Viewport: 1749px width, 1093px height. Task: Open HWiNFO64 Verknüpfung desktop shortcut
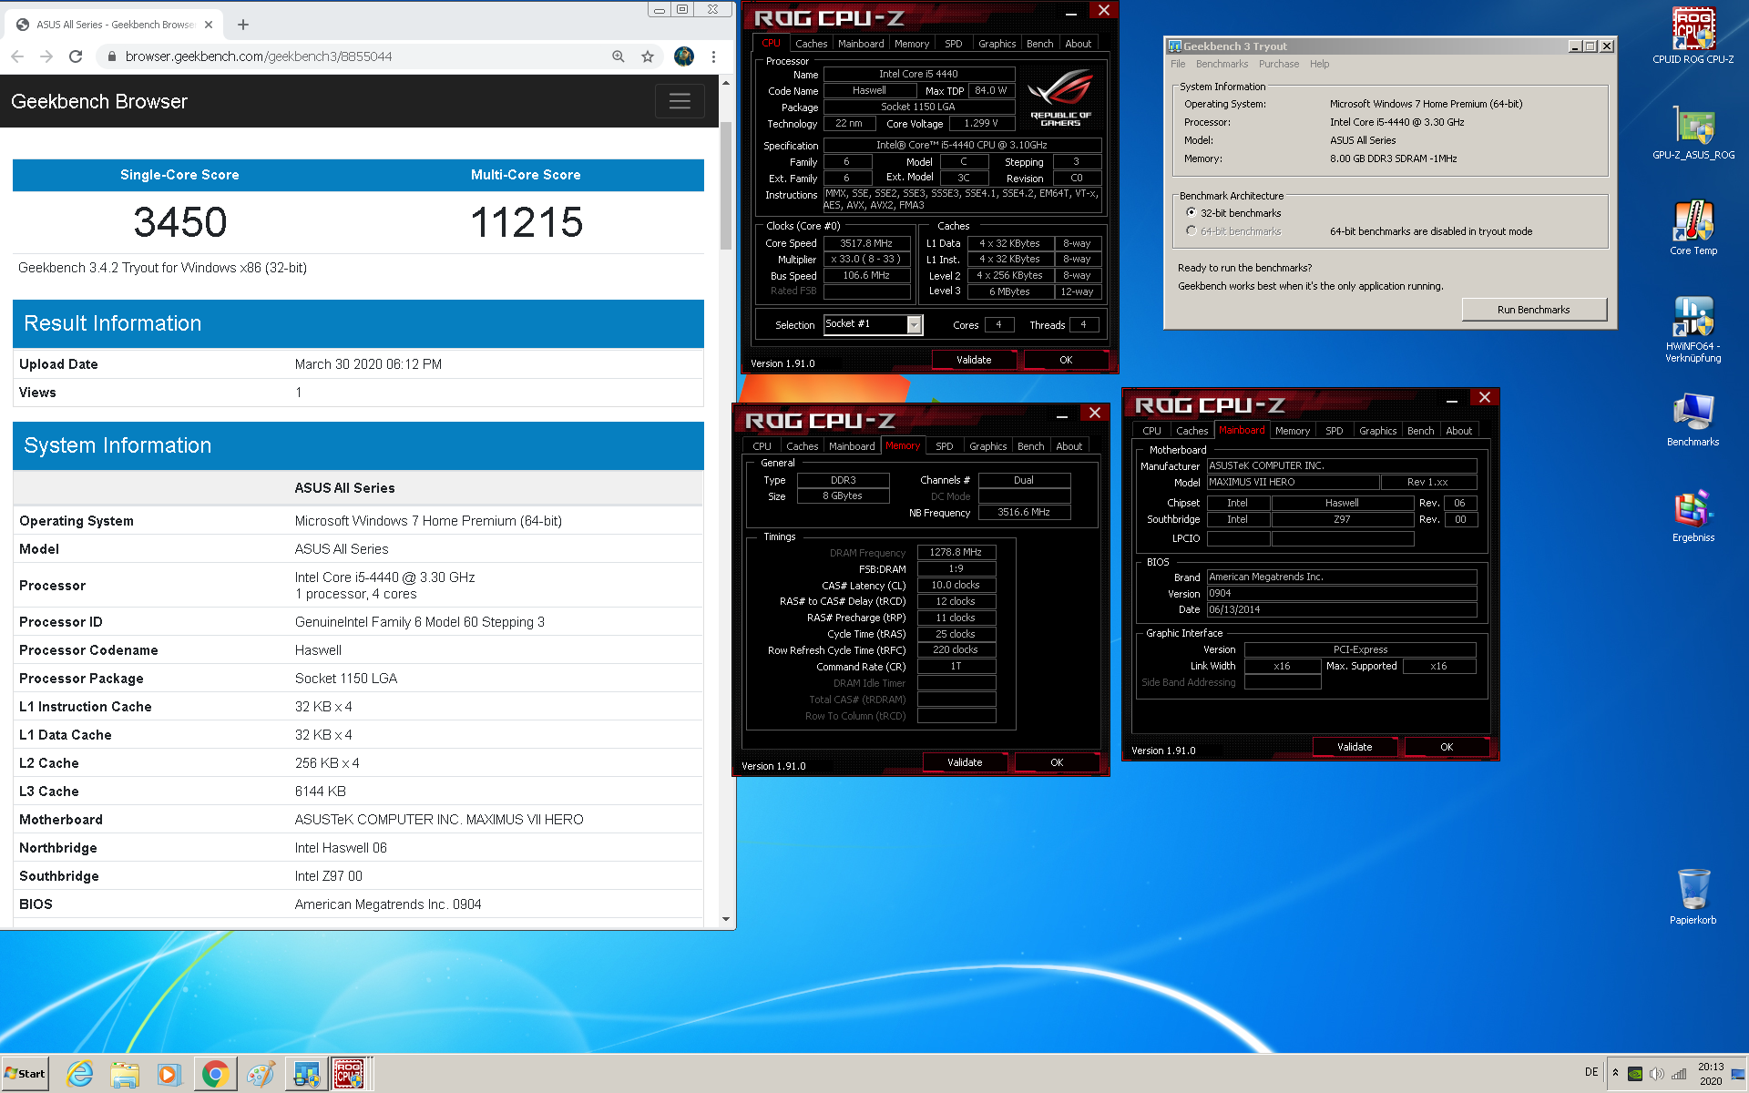coord(1693,330)
